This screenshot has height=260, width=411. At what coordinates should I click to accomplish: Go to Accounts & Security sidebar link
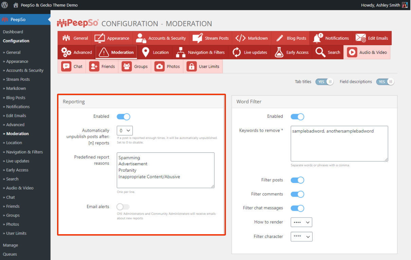pos(25,70)
